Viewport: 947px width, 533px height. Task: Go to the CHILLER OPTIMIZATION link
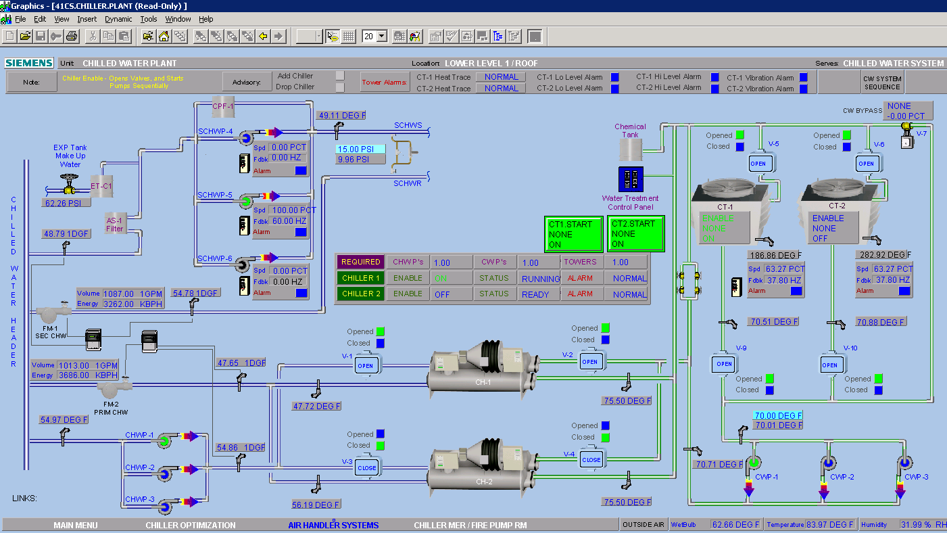191,525
